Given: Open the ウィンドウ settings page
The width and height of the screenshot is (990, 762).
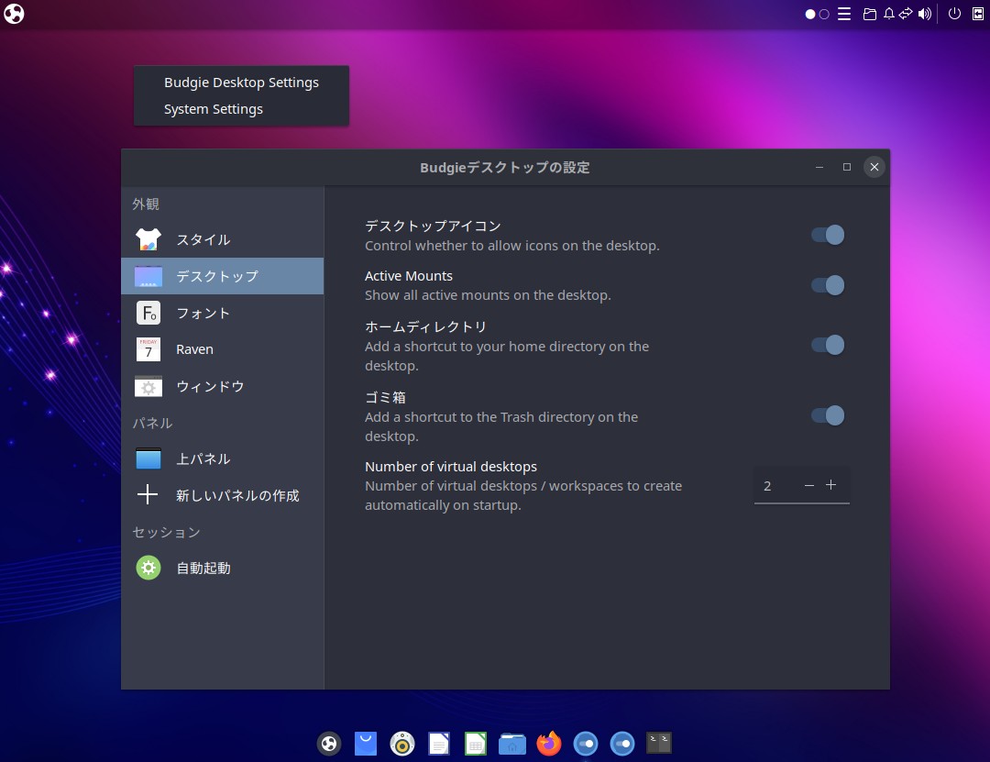Looking at the screenshot, I should pos(222,386).
